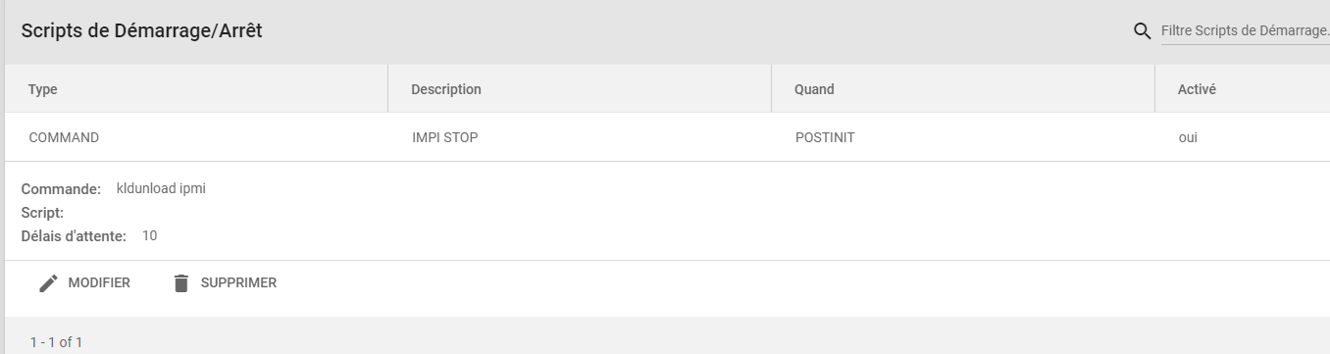Click the Scripts de Démarrage/Arrêt title
Viewport: 1330px width, 354px height.
point(141,31)
